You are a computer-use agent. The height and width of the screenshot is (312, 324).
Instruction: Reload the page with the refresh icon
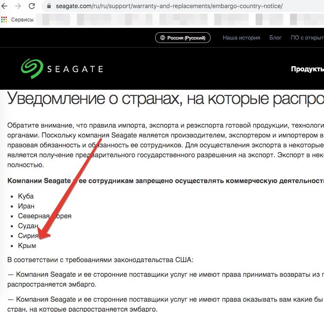tap(32, 6)
